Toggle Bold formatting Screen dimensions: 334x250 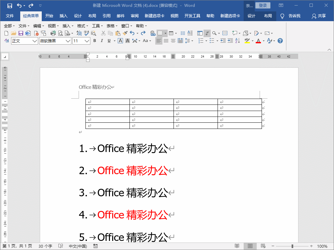point(95,41)
